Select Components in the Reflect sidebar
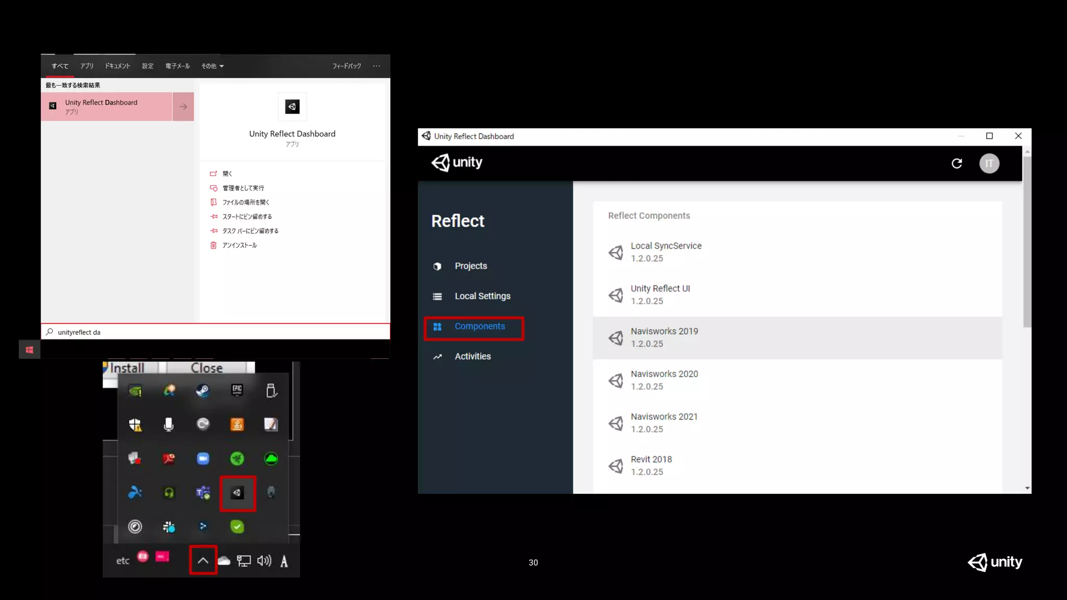Viewport: 1067px width, 600px height. 479,327
